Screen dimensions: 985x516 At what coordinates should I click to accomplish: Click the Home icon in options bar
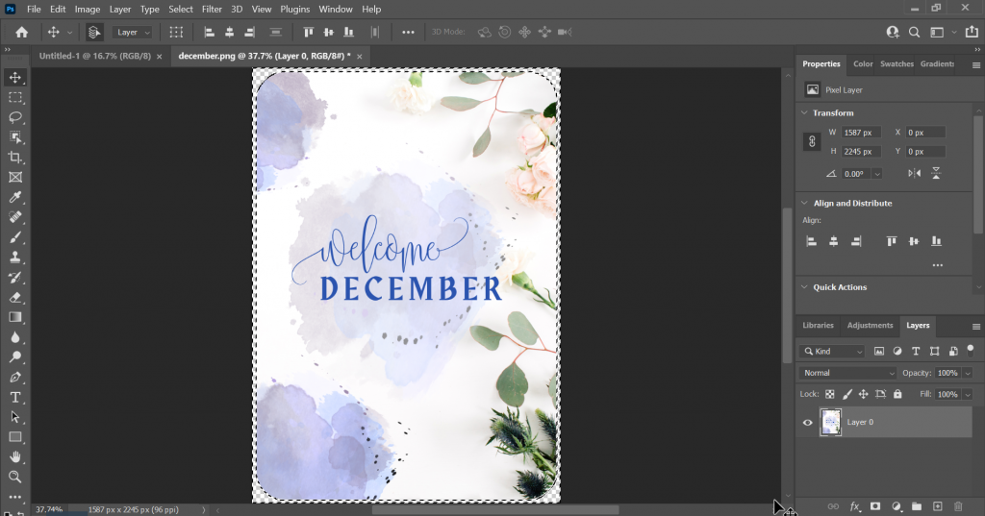(x=22, y=32)
